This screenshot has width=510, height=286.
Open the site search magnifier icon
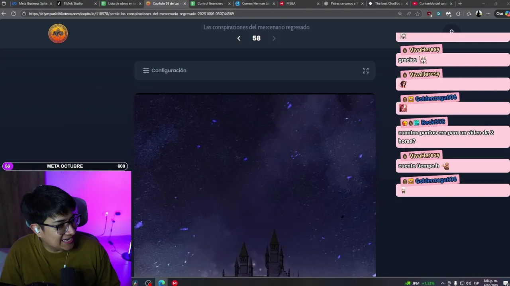[x=451, y=31]
